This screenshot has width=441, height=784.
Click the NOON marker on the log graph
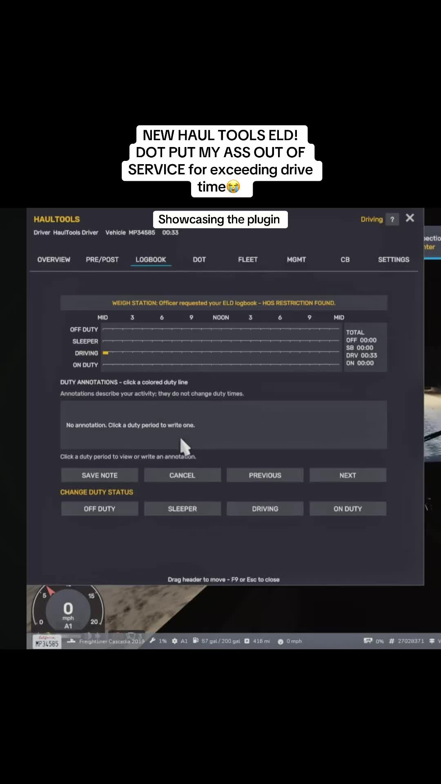[x=220, y=317]
